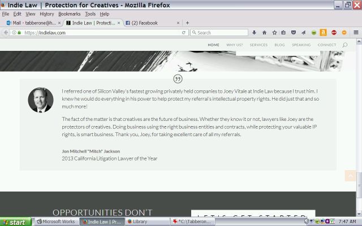Switch to the Mail tab
This screenshot has width=362, height=226.
click(31, 23)
